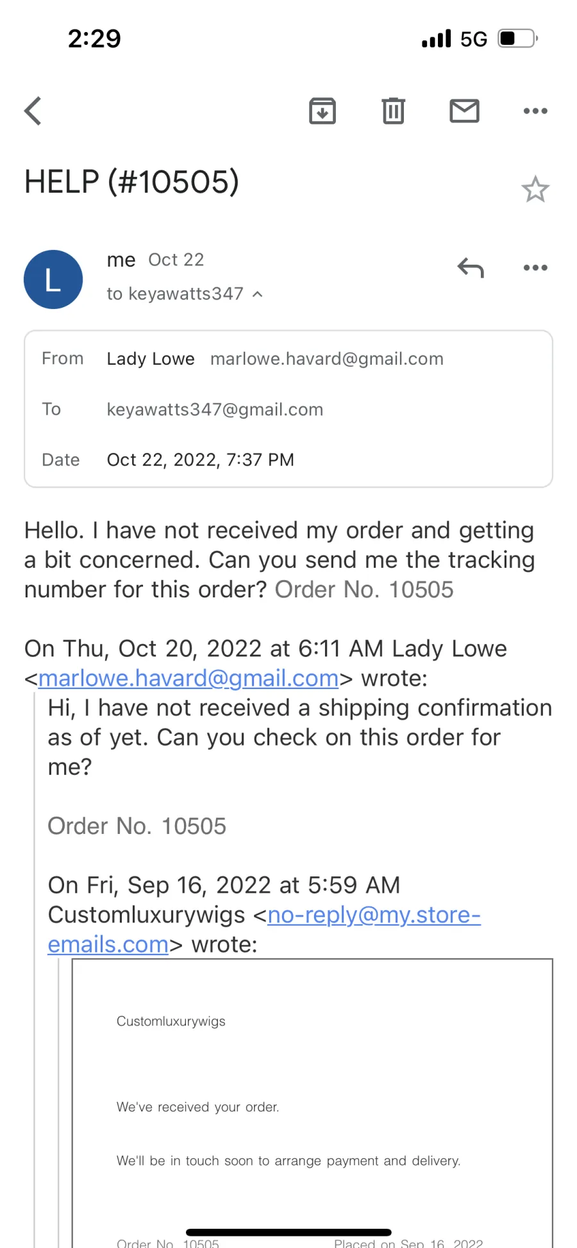Mark email as unread with the envelope icon
This screenshot has width=577, height=1248.
tap(464, 111)
